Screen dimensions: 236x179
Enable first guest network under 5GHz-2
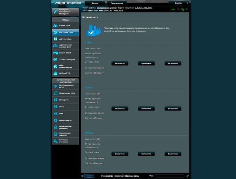click(x=120, y=154)
